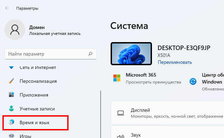Open the Звук settings card

pyautogui.click(x=167, y=132)
